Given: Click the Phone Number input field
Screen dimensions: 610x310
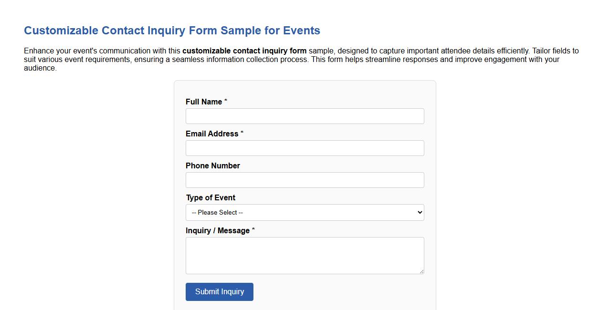Looking at the screenshot, I should (x=305, y=180).
